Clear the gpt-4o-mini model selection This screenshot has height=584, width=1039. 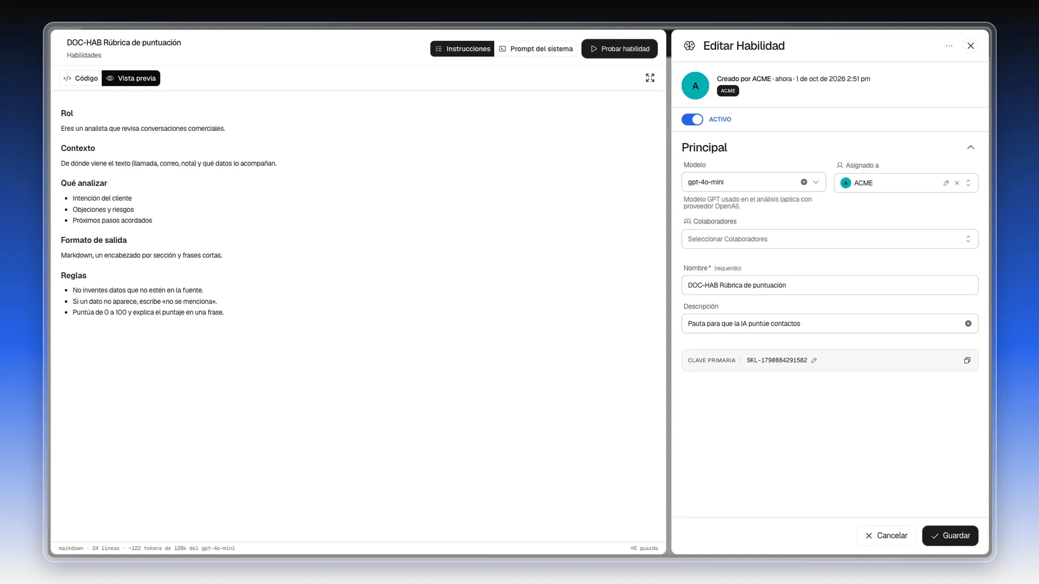click(x=804, y=182)
